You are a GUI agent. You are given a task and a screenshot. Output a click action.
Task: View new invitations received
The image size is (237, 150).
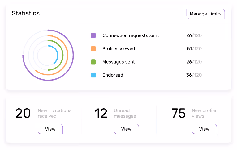coord(50,129)
